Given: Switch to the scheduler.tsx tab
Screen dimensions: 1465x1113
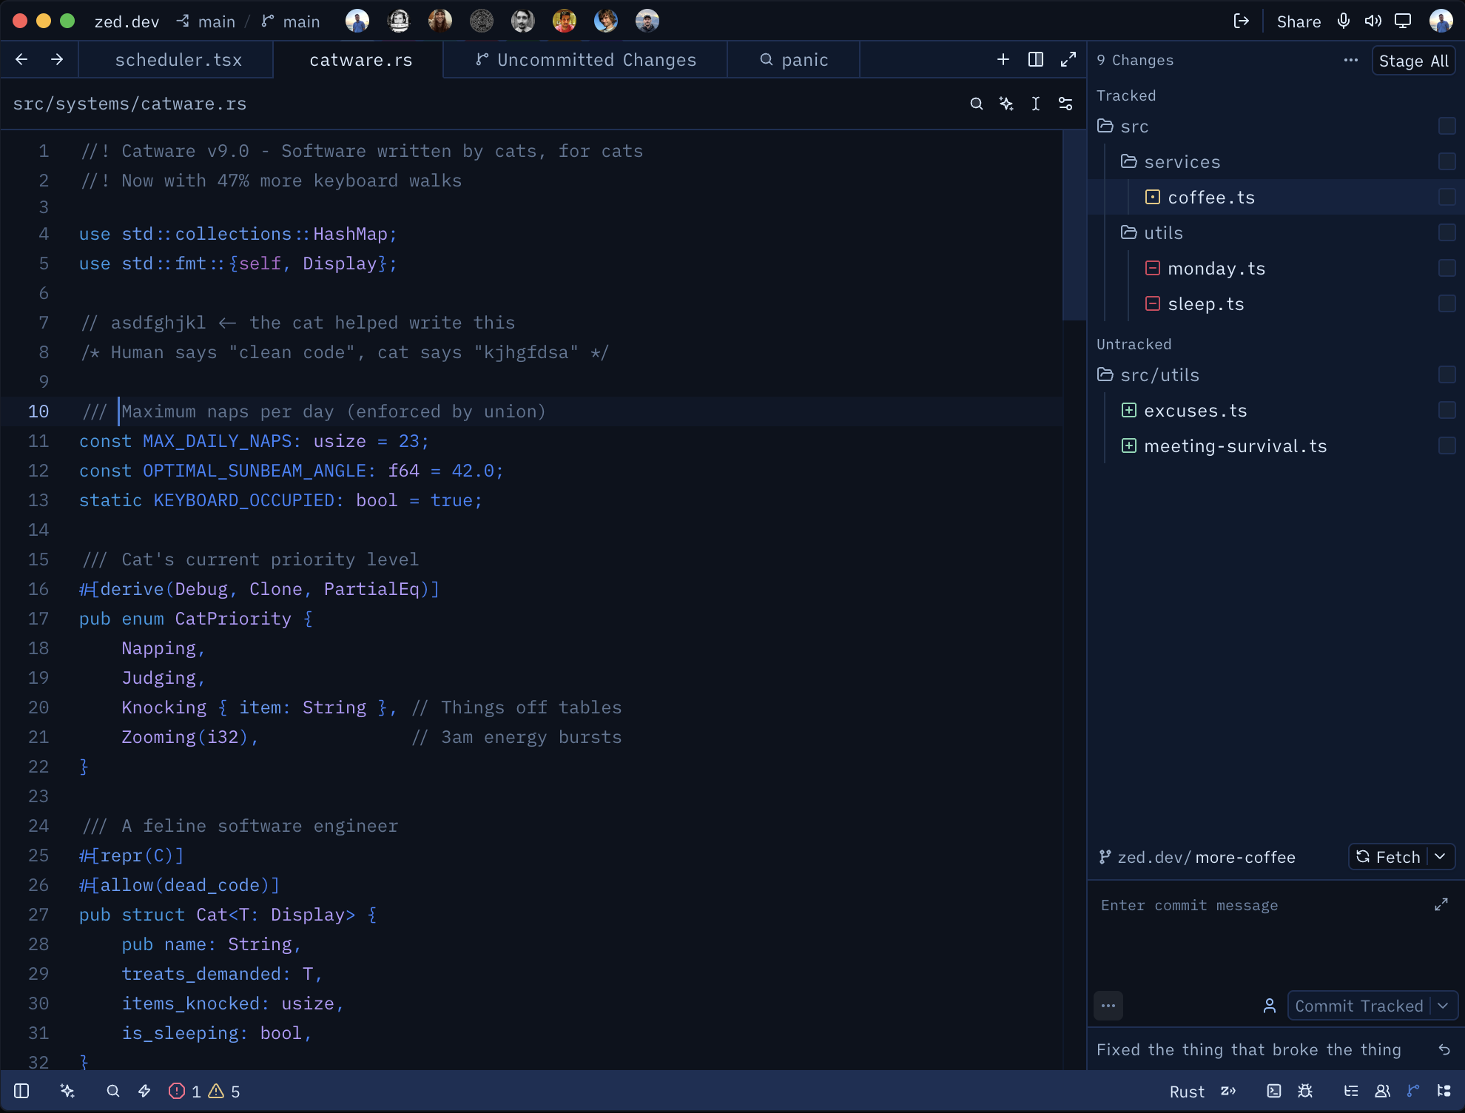Looking at the screenshot, I should [178, 60].
